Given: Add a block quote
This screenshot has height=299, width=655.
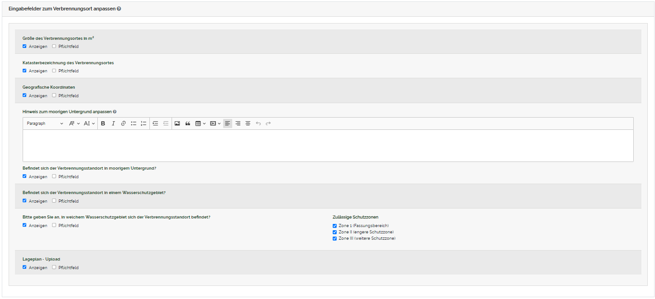Looking at the screenshot, I should pyautogui.click(x=187, y=123).
